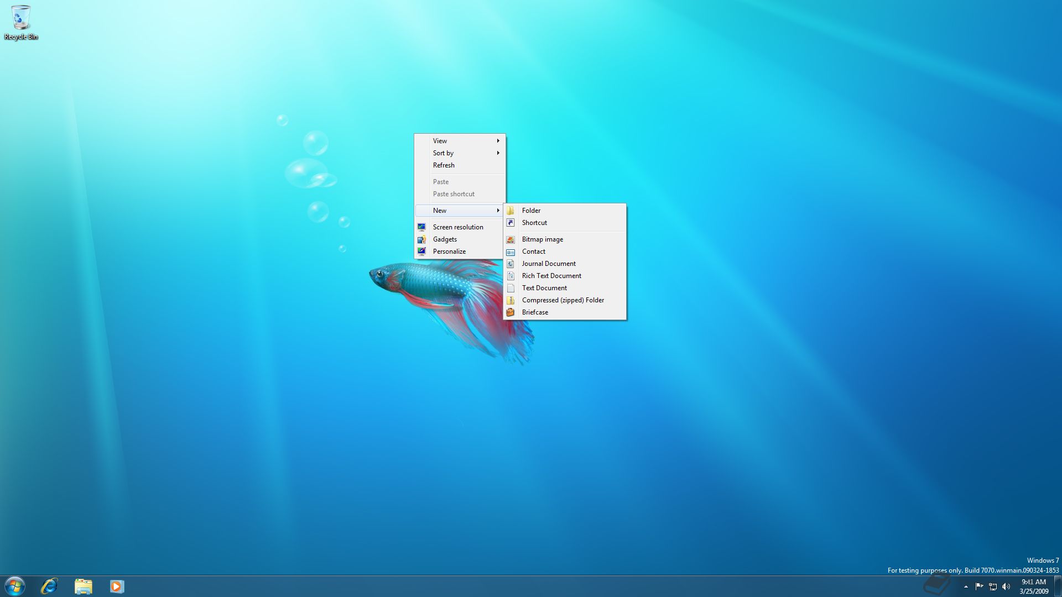This screenshot has width=1062, height=597.
Task: Click the Show desktop button
Action: tap(1058, 586)
